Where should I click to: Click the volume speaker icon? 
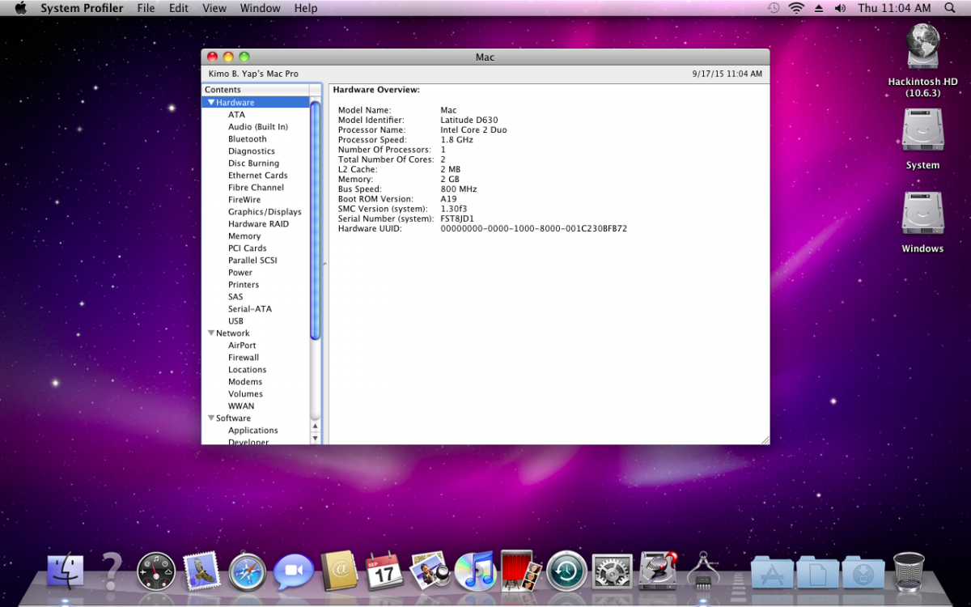(840, 8)
